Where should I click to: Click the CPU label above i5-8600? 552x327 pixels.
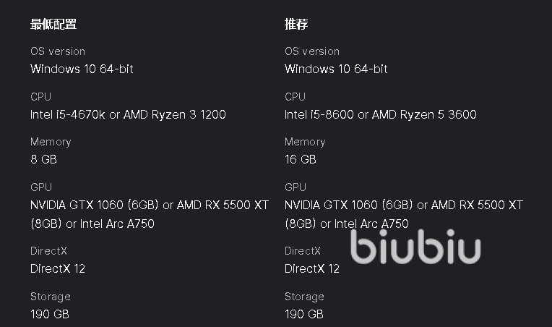click(296, 96)
